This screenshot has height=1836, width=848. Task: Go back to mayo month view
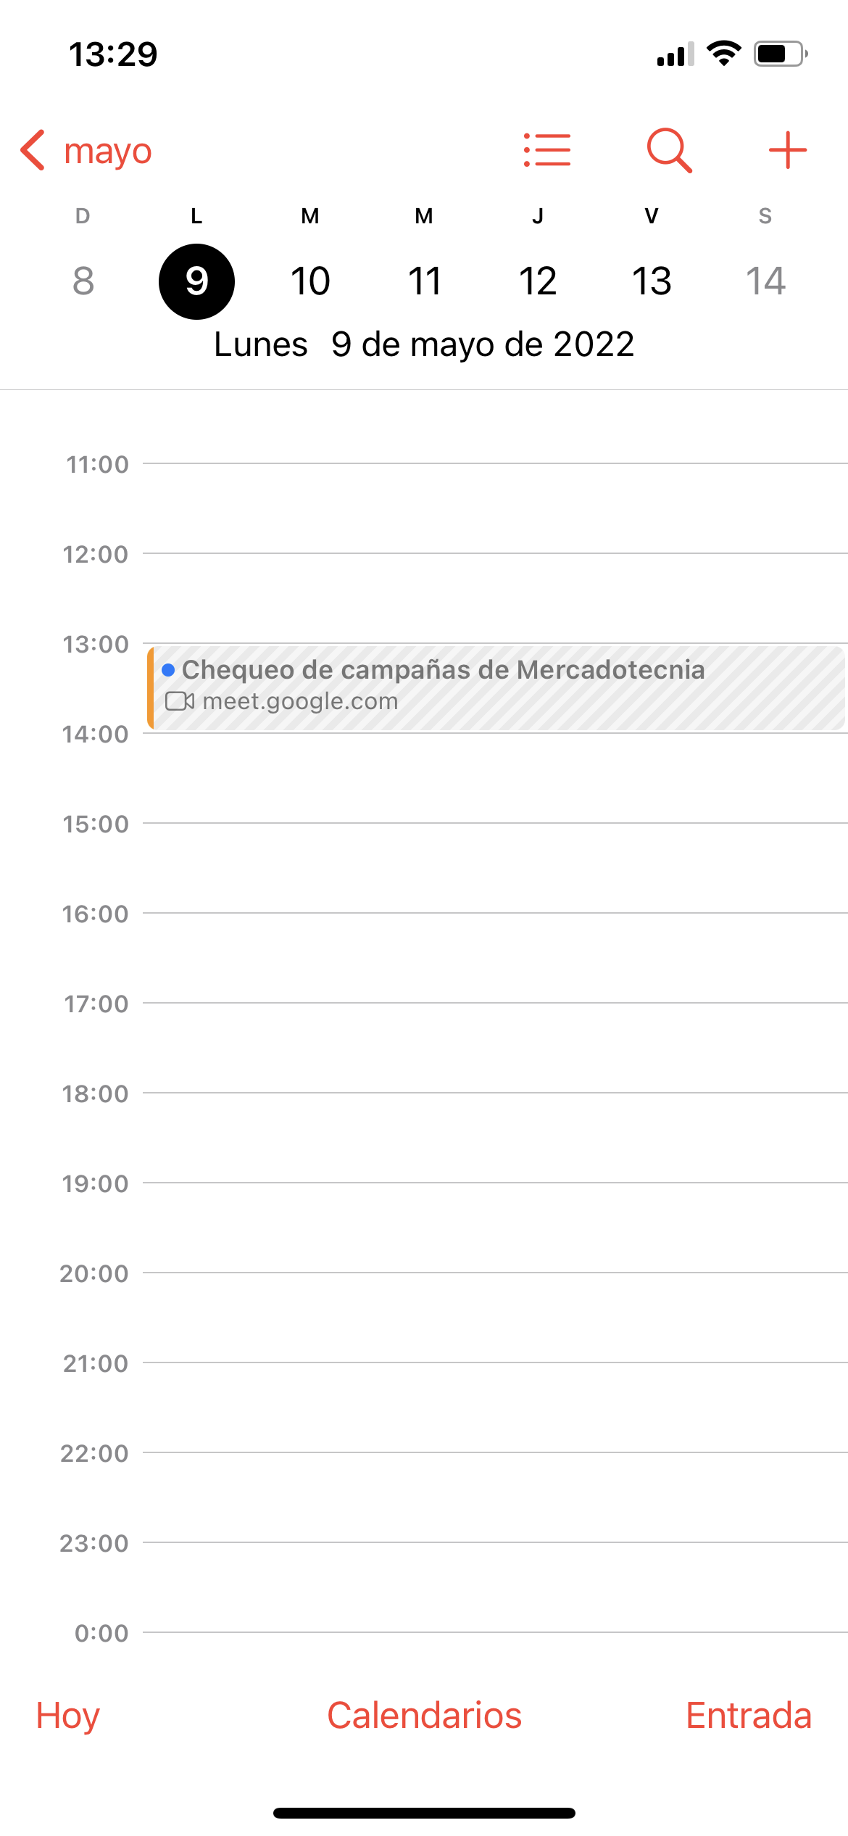tap(107, 151)
